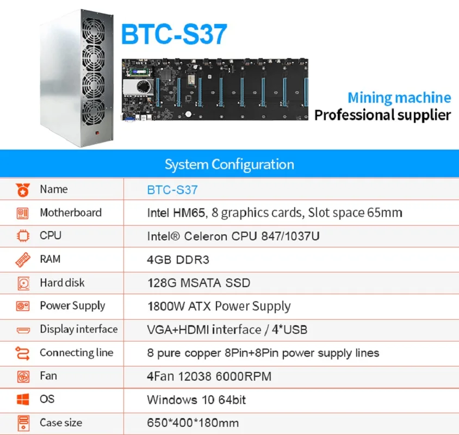Click the motherboard icon in the Motherboard row
Image resolution: width=459 pixels, height=435 pixels.
point(23,213)
